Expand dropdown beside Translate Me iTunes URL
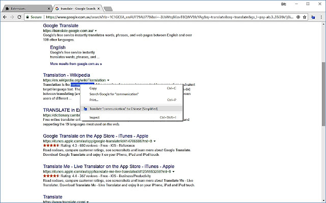Viewport: 326px width, 203px height. coord(173,172)
